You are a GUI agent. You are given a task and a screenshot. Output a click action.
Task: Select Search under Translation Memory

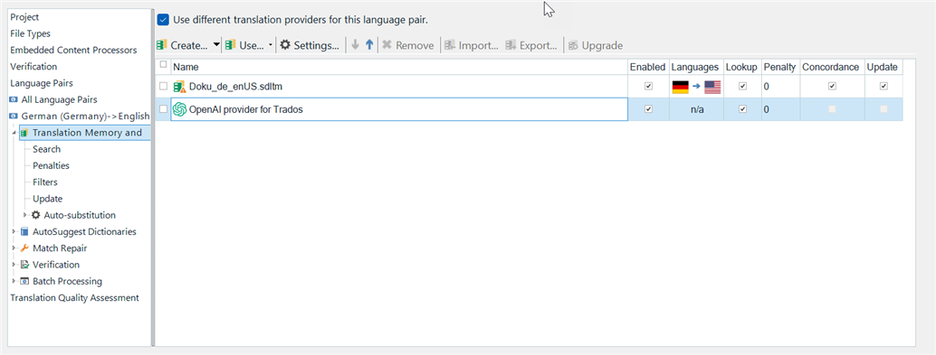(46, 150)
